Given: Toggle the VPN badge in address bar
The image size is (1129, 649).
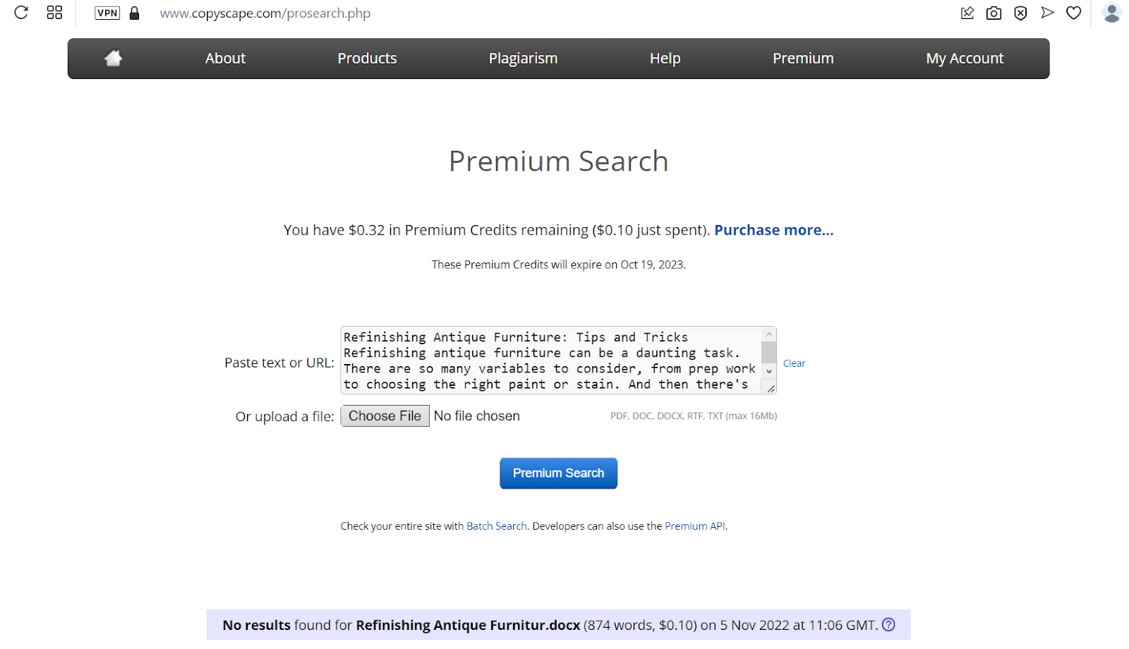Looking at the screenshot, I should 107,13.
